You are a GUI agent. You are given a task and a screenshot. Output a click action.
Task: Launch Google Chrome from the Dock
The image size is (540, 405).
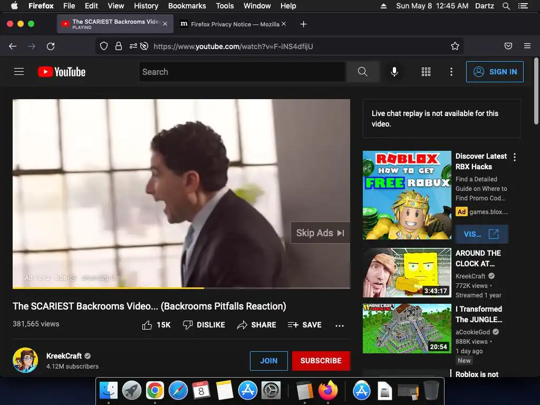[x=155, y=391]
